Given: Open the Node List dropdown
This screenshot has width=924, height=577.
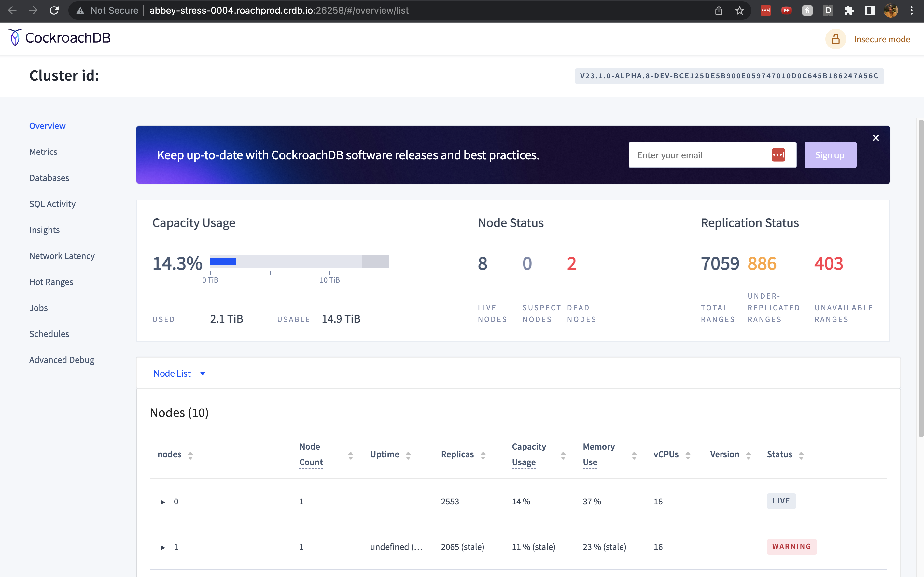Looking at the screenshot, I should [179, 373].
